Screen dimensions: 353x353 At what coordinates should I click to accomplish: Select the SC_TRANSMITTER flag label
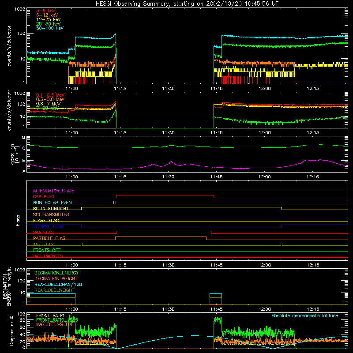click(x=51, y=214)
